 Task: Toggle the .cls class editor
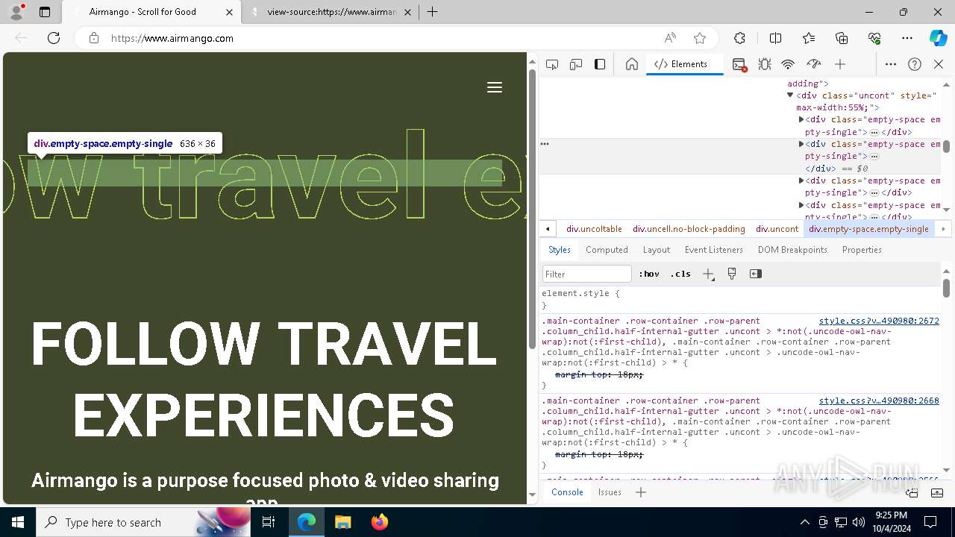pos(680,274)
